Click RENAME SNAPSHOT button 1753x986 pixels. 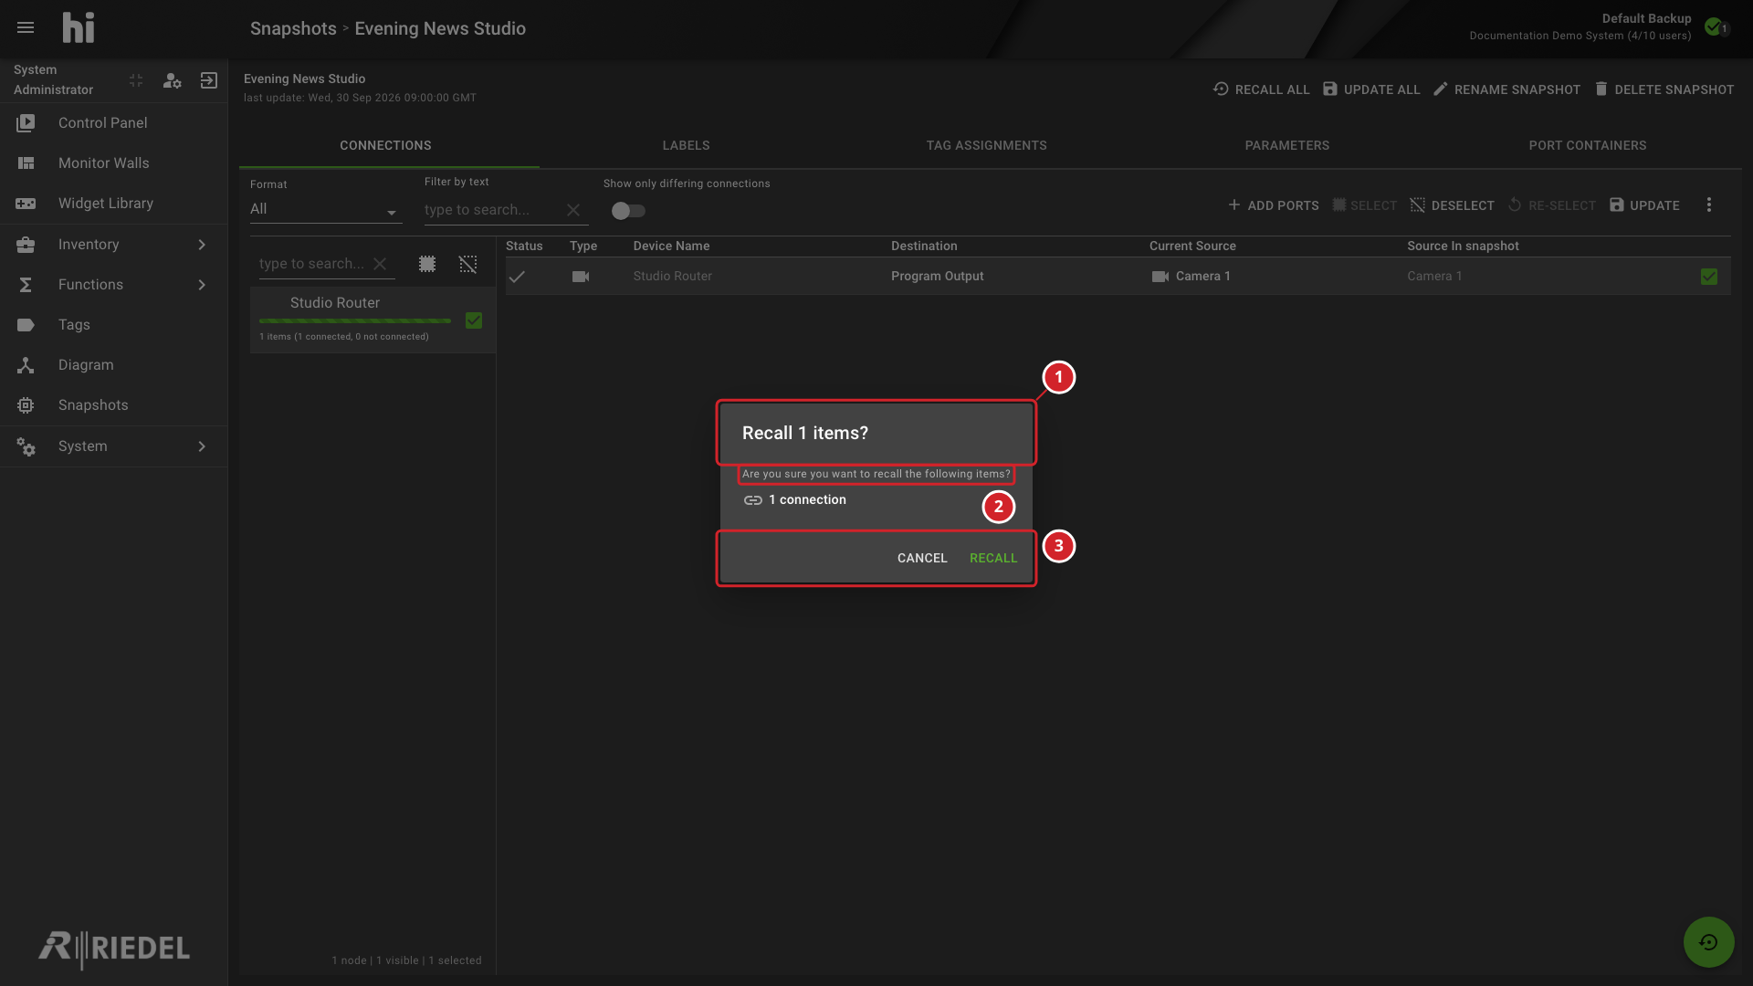[1506, 89]
